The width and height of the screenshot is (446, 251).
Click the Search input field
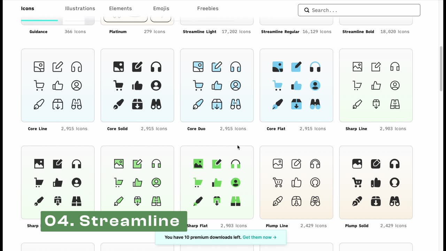tap(359, 10)
